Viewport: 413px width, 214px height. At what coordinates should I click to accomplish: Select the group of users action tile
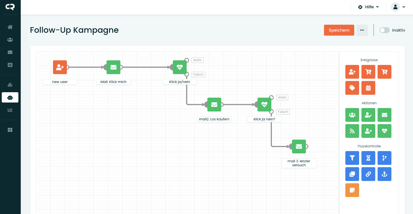(x=352, y=115)
